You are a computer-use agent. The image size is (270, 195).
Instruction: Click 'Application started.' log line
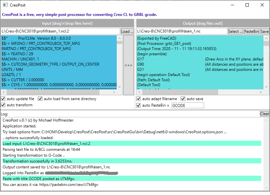19,126
